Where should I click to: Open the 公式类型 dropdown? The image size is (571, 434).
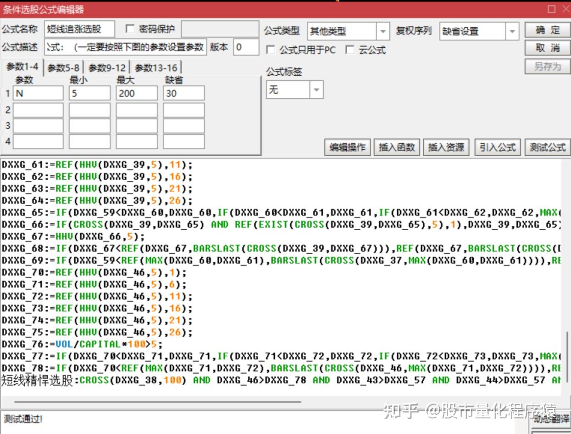tap(383, 31)
